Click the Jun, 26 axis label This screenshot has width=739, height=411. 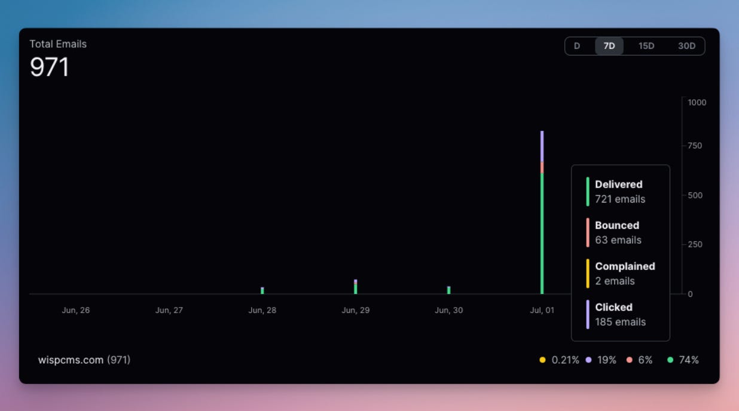pos(76,310)
